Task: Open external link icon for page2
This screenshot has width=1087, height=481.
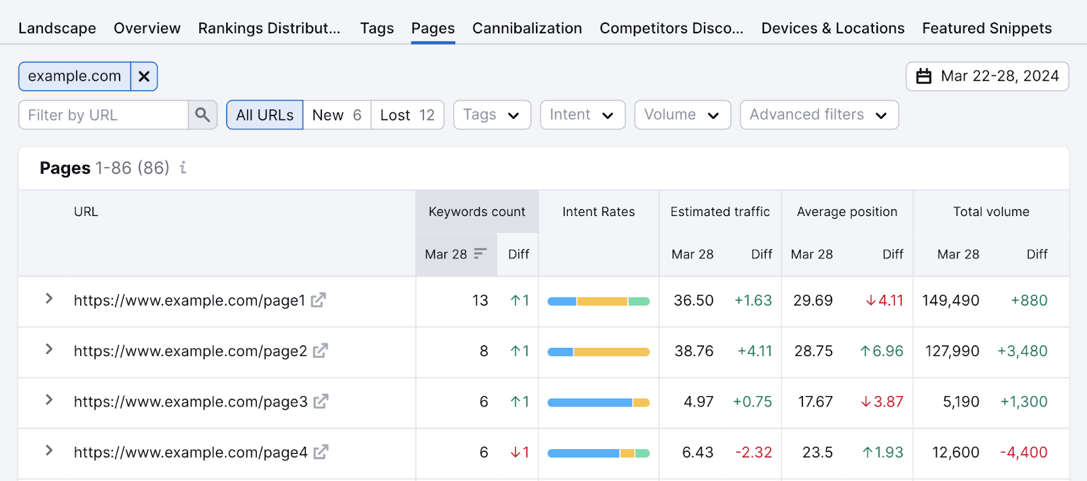Action: click(320, 351)
